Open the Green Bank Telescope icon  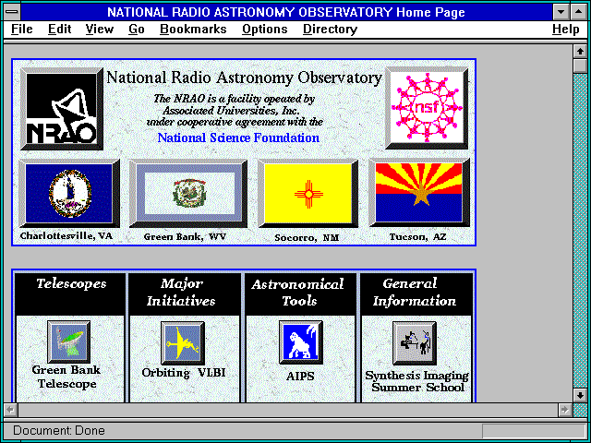[x=68, y=342]
